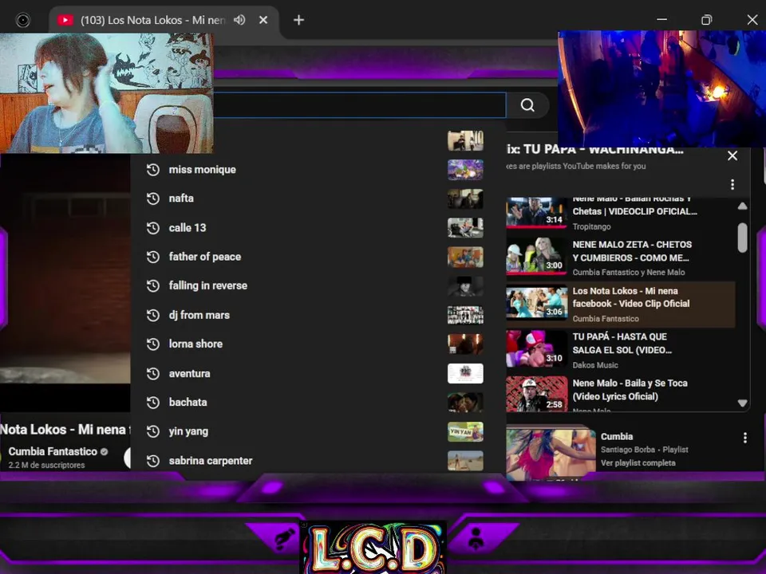Open a new browser tab
Screen dimensions: 766x574
pyautogui.click(x=298, y=20)
